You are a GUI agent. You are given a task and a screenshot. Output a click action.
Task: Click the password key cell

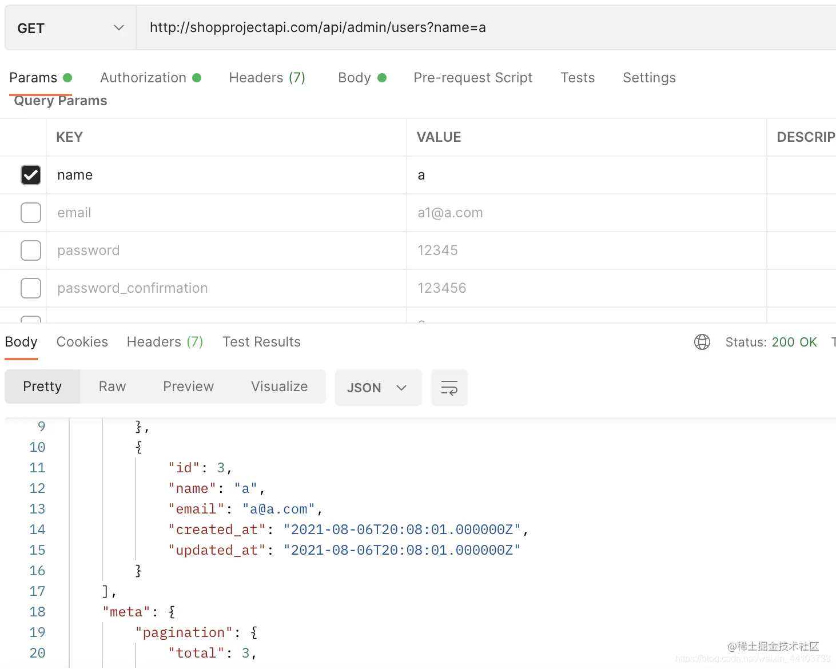coord(226,250)
